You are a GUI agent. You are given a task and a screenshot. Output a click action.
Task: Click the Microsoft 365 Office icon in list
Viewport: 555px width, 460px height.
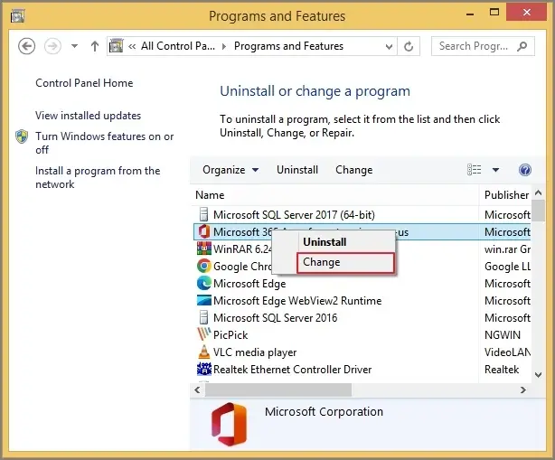(204, 231)
